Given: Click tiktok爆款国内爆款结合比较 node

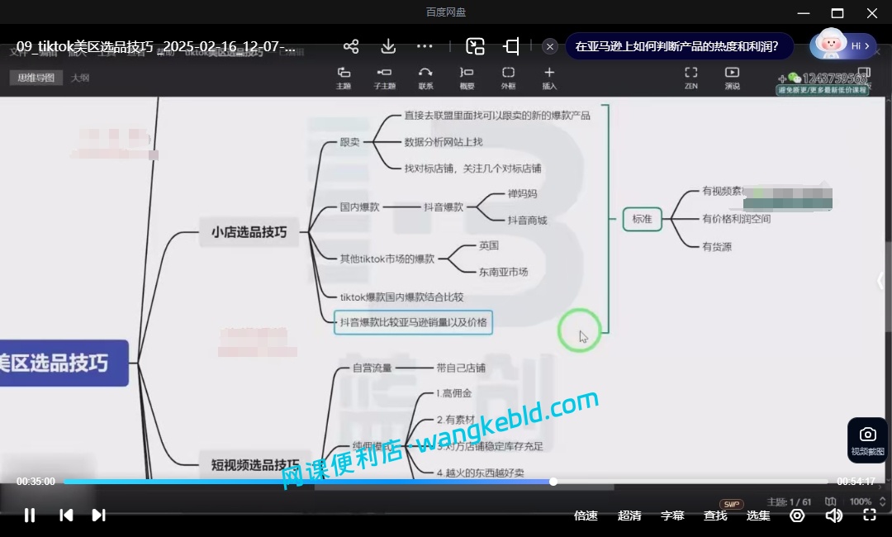Looking at the screenshot, I should 401,297.
